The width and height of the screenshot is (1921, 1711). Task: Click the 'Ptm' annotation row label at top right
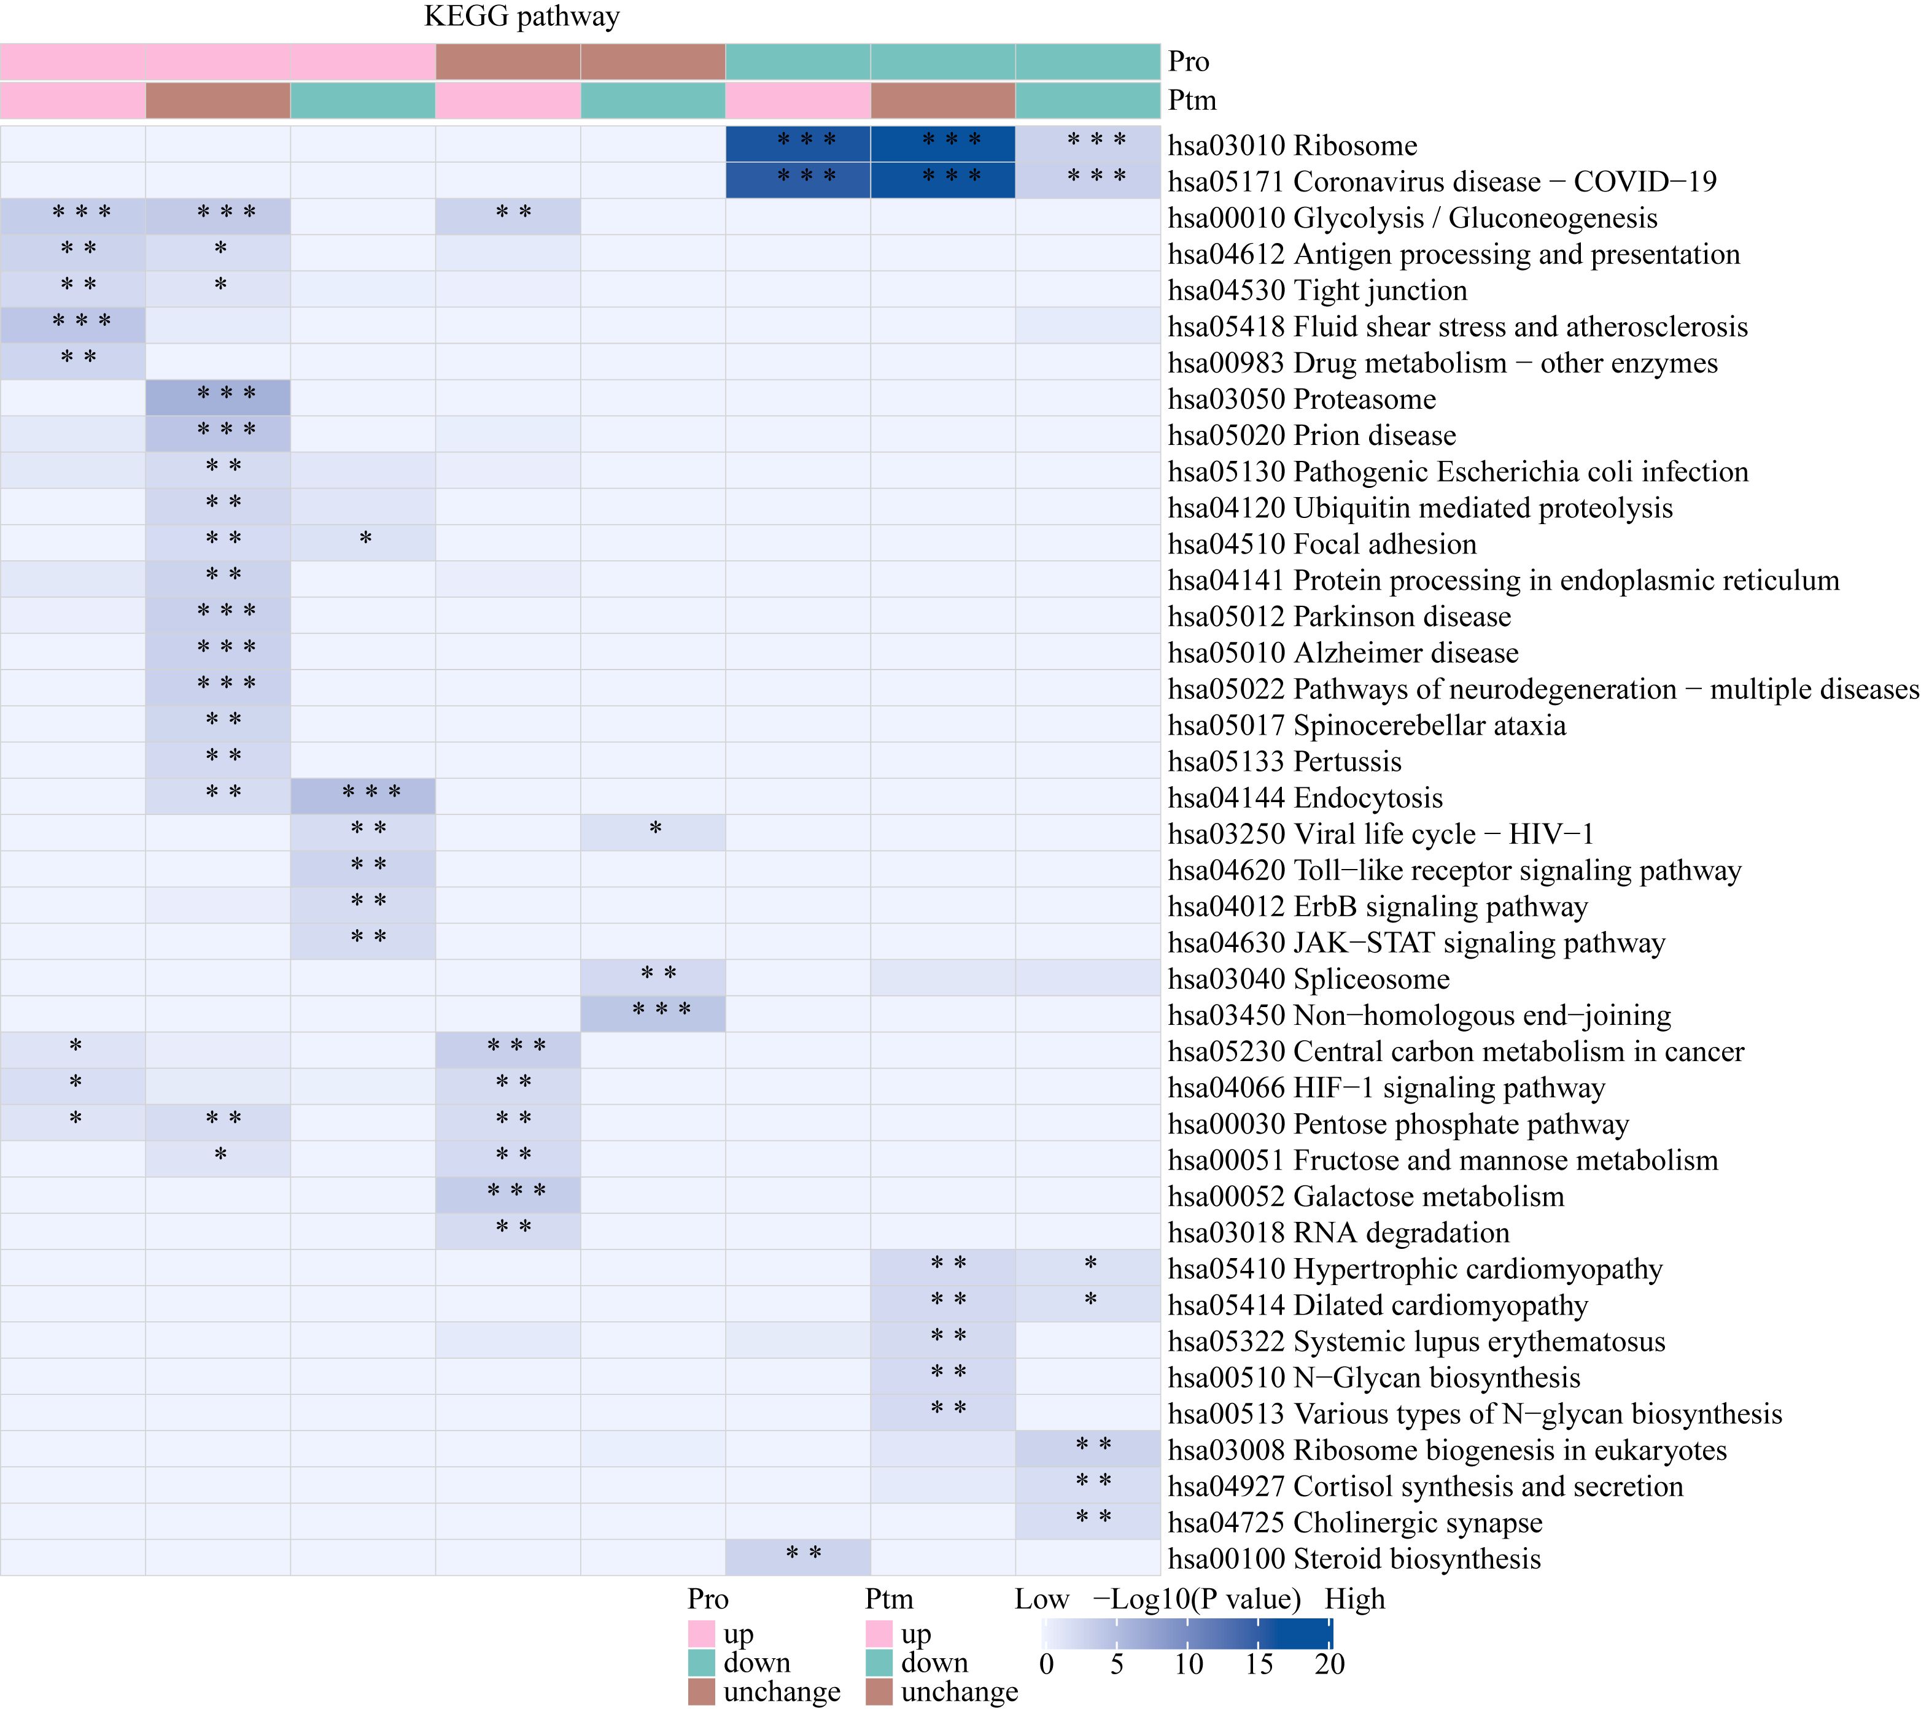point(1192,101)
